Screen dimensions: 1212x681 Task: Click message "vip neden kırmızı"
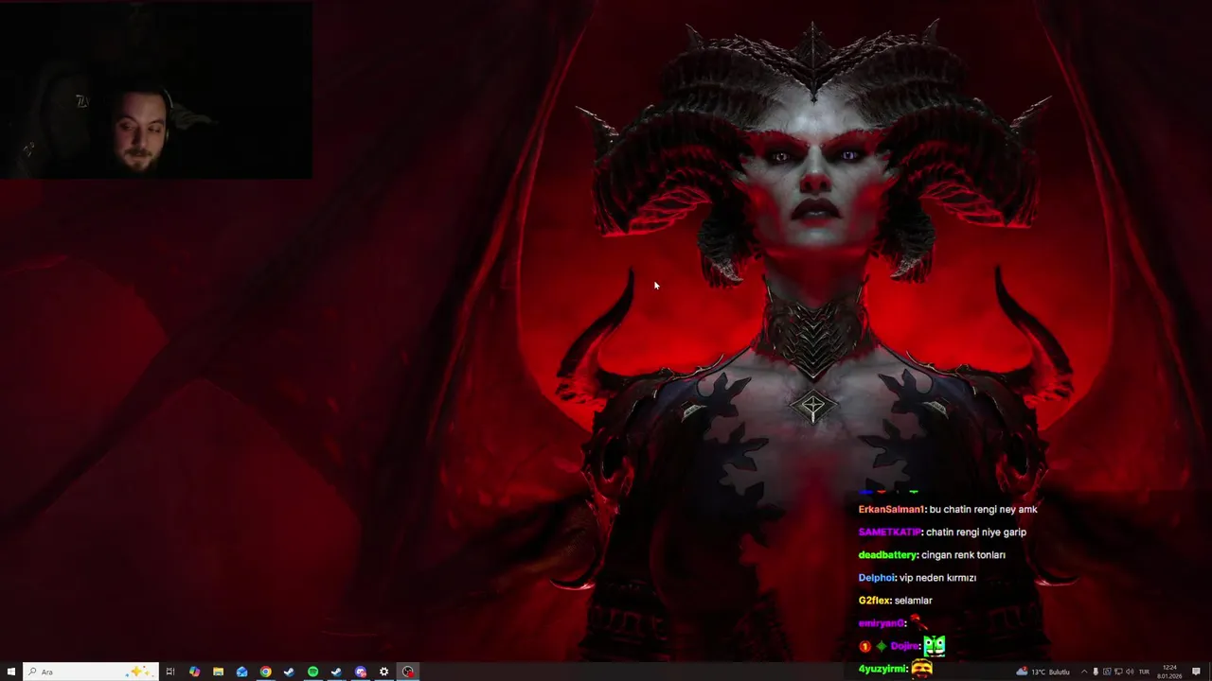pyautogui.click(x=937, y=578)
